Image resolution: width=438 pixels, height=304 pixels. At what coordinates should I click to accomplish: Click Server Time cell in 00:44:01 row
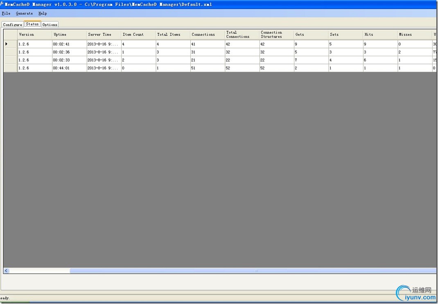coord(104,68)
